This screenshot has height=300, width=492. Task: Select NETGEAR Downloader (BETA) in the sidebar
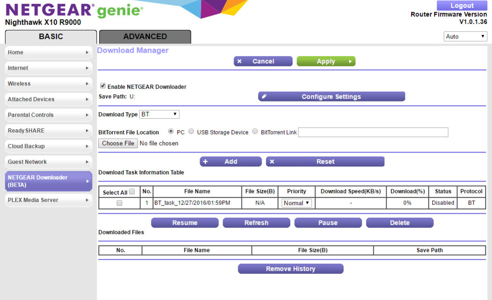[49, 181]
